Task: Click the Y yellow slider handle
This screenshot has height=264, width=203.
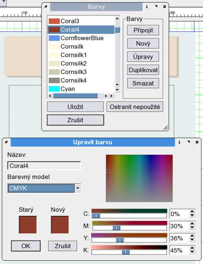Action: pyautogui.click(x=120, y=240)
